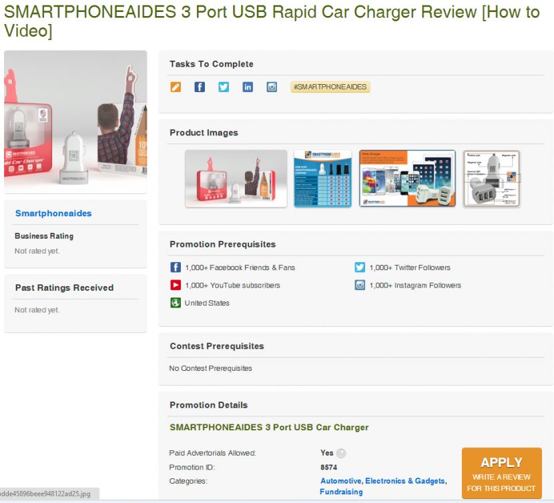Click the large main product photo
Image resolution: width=554 pixels, height=503 pixels.
(75, 122)
